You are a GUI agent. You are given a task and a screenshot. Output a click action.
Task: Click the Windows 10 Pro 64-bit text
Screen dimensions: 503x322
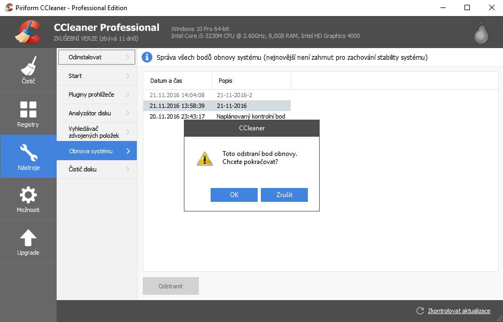coord(200,29)
